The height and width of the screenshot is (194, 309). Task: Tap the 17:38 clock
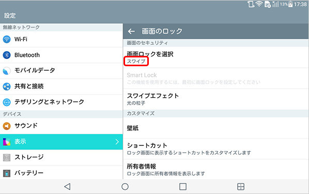(x=300, y=4)
